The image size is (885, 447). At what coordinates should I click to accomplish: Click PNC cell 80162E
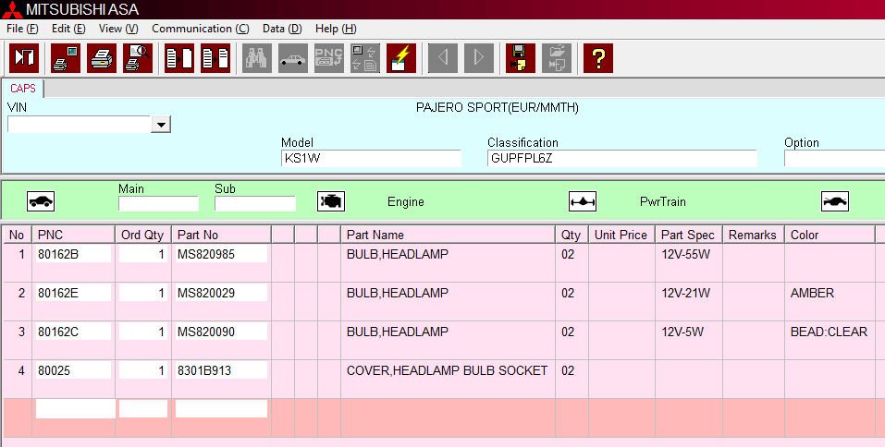click(73, 293)
